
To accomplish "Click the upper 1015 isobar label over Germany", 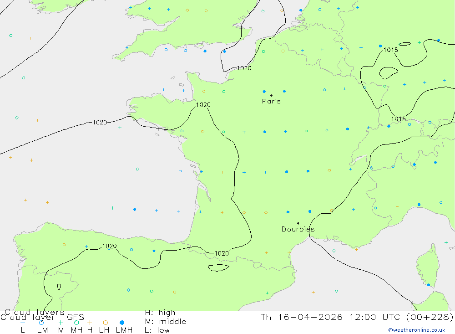I will pyautogui.click(x=390, y=50).
